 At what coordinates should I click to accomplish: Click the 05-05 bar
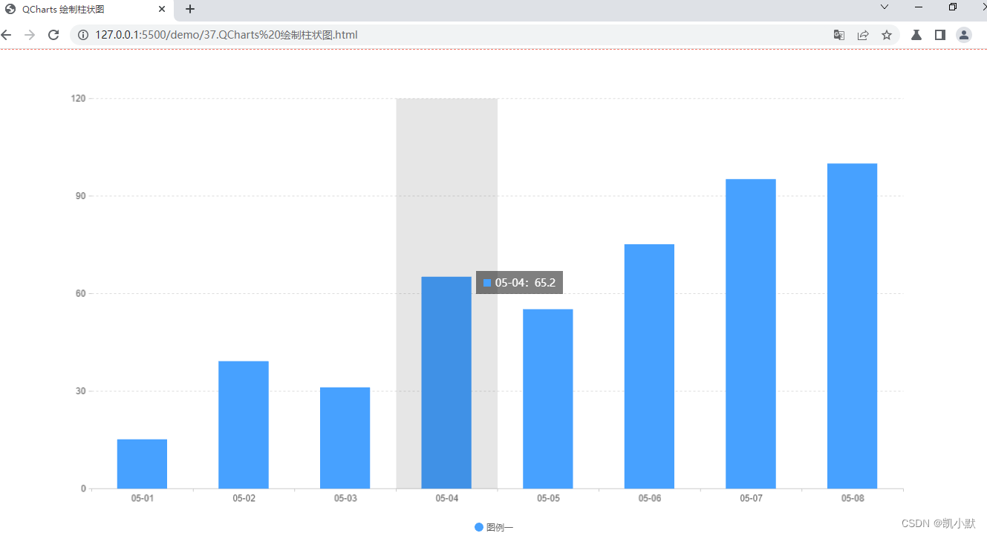[x=548, y=399]
